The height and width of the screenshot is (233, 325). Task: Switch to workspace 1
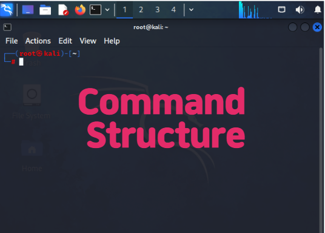(x=124, y=10)
